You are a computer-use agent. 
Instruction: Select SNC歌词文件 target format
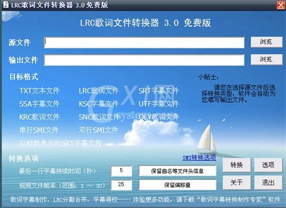[99, 117]
